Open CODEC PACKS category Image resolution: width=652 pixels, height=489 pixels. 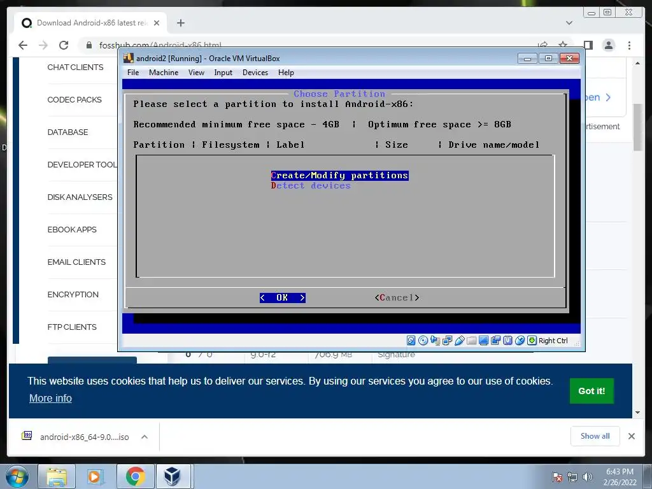click(x=74, y=100)
